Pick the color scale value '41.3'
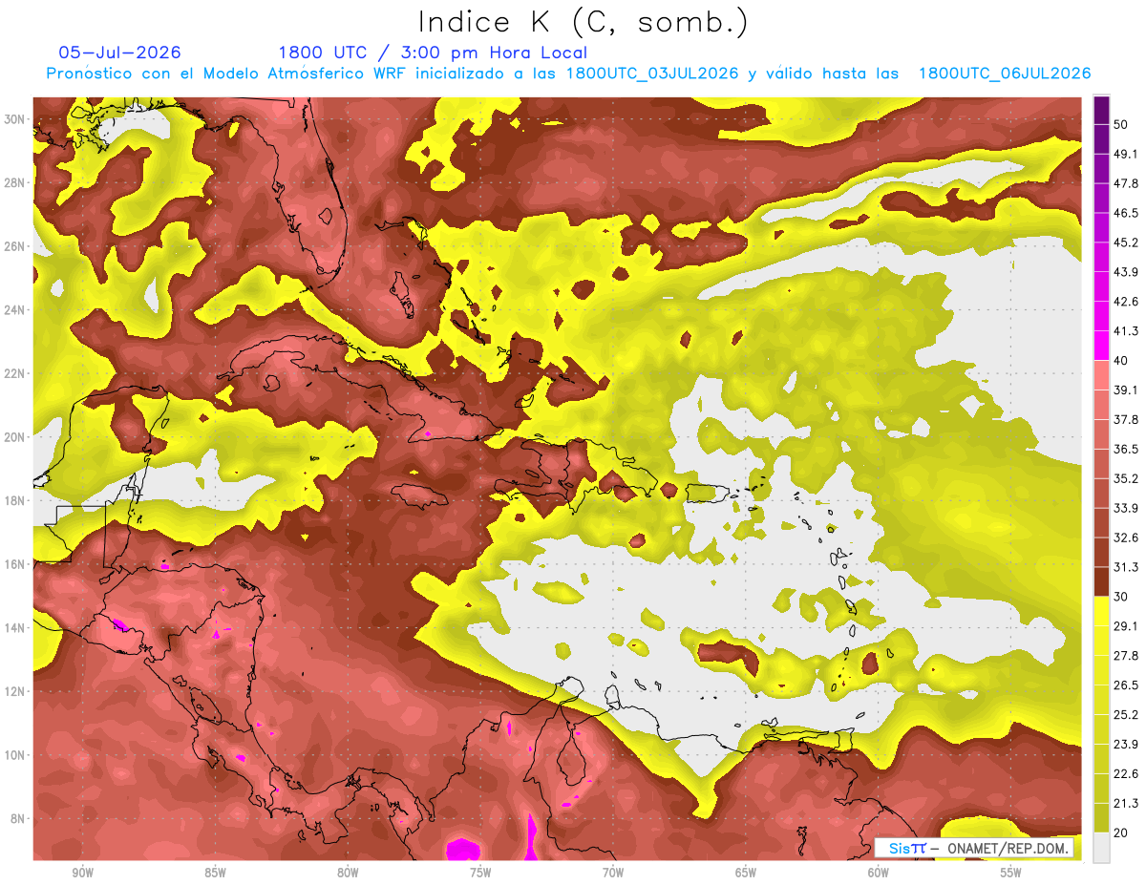This screenshot has width=1146, height=885. [1126, 331]
